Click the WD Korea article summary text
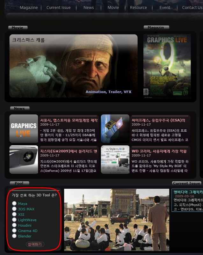The height and width of the screenshot is (255, 203). (160, 166)
